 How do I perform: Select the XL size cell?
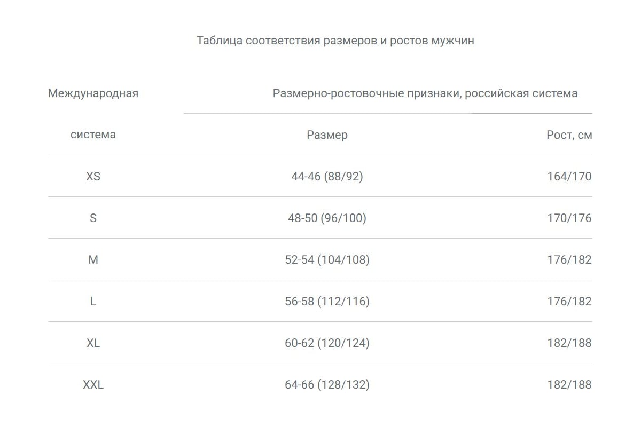[93, 343]
